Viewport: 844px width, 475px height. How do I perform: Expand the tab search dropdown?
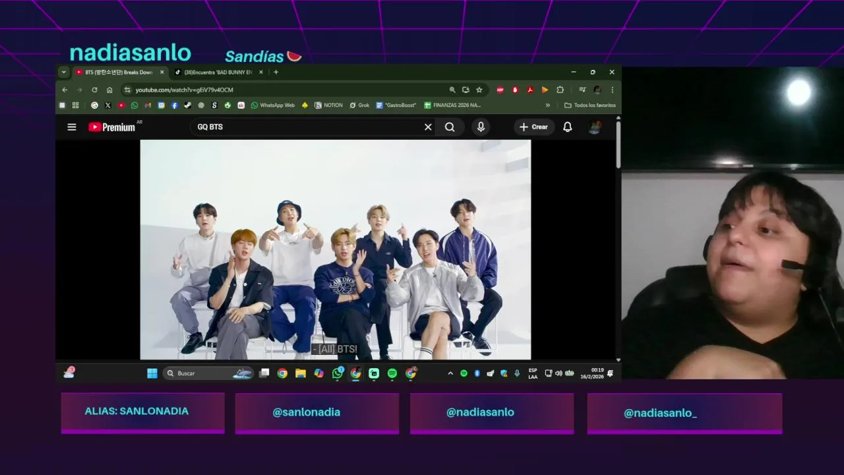pyautogui.click(x=63, y=72)
